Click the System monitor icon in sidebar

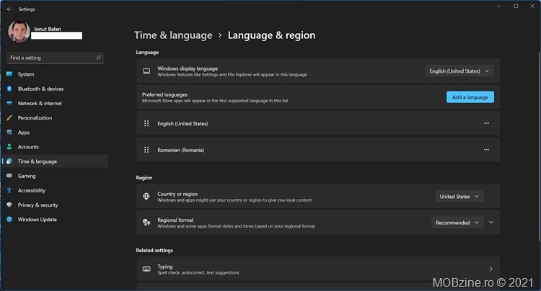[x=9, y=74]
